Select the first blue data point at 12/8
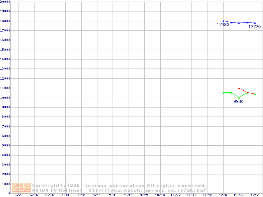 (x=223, y=21)
